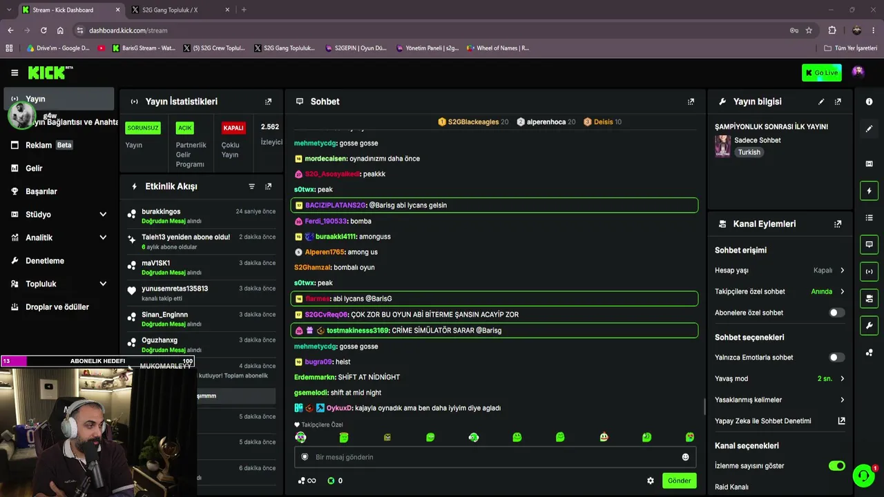884x497 pixels.
Task: Open the hamburger menu beside Kick logo
Action: tap(15, 72)
